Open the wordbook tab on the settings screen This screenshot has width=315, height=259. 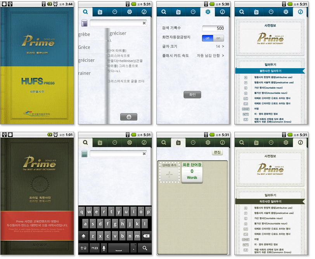pos(178,12)
